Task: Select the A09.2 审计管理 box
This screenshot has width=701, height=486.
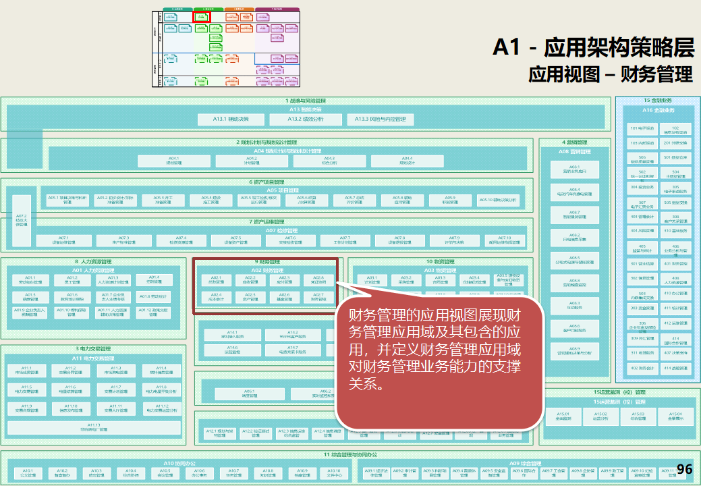Action: (x=405, y=473)
